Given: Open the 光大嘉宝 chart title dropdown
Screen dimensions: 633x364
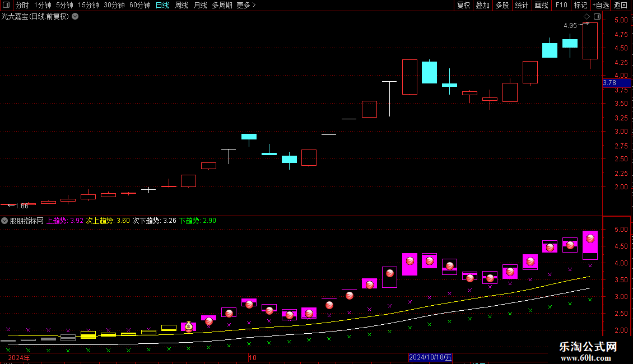Looking at the screenshot, I should 75,17.
